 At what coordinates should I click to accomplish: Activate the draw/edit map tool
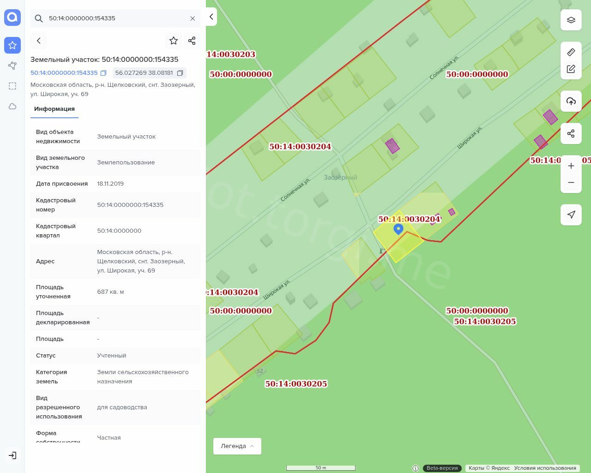[x=571, y=69]
